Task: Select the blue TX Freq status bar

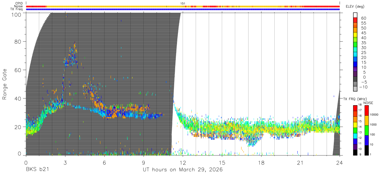Action: point(183,9)
